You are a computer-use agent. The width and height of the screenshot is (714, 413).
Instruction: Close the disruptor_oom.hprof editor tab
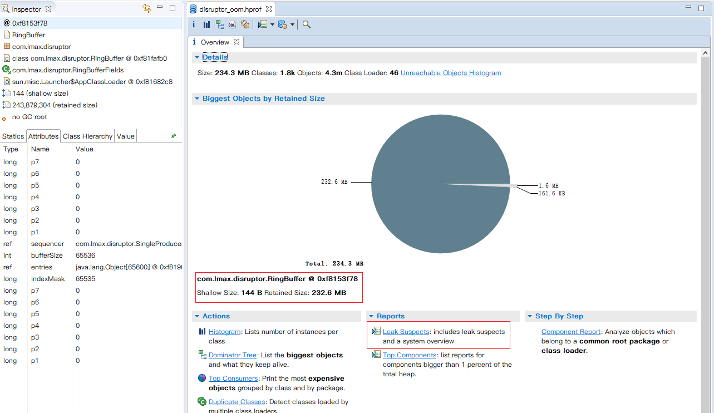point(269,9)
